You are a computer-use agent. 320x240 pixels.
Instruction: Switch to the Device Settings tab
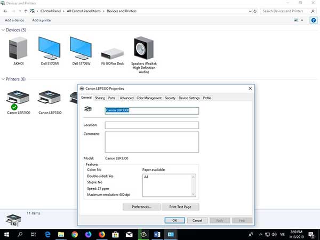[189, 98]
